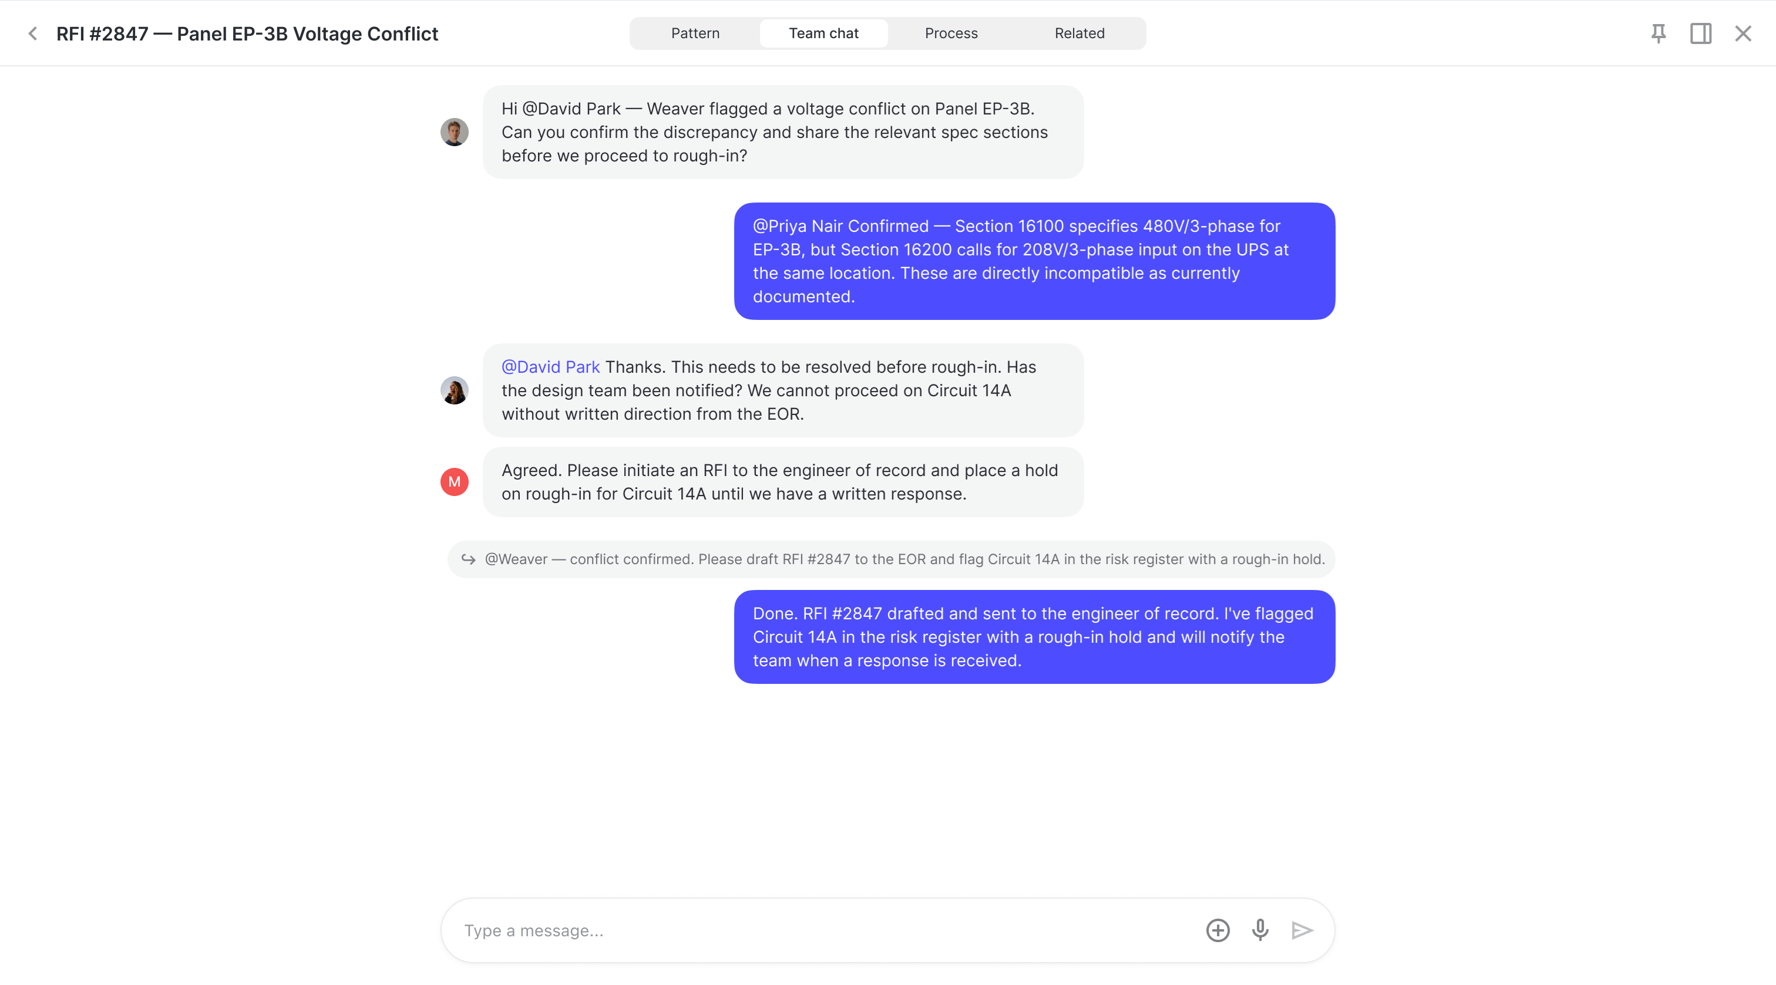Send the message with the arrow icon

[1301, 930]
